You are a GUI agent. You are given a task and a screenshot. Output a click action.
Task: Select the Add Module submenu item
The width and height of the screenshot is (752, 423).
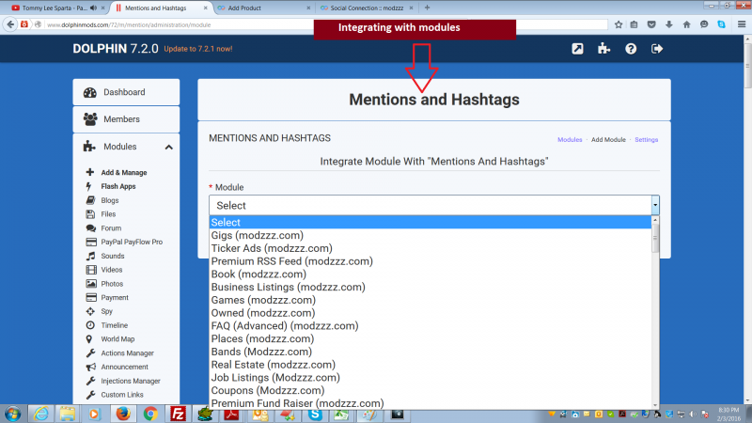point(608,139)
